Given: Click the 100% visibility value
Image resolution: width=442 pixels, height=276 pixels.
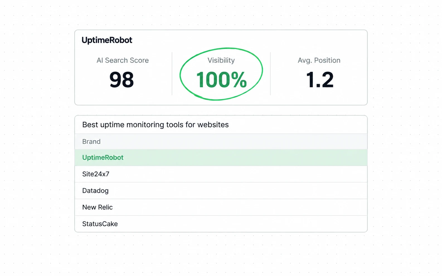Looking at the screenshot, I should coord(221,80).
